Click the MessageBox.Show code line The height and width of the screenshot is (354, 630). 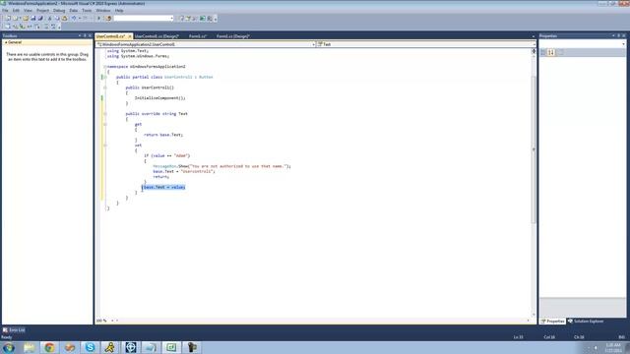click(221, 166)
